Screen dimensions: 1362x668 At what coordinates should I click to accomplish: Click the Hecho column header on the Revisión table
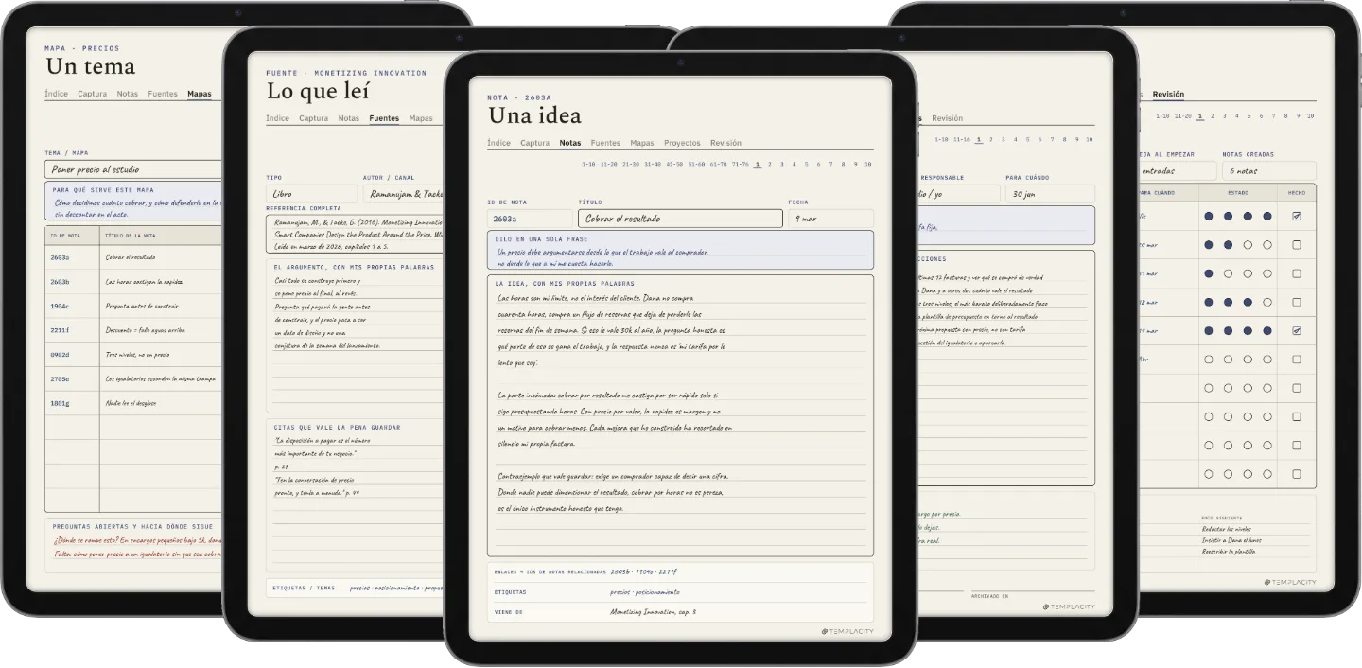1296,193
